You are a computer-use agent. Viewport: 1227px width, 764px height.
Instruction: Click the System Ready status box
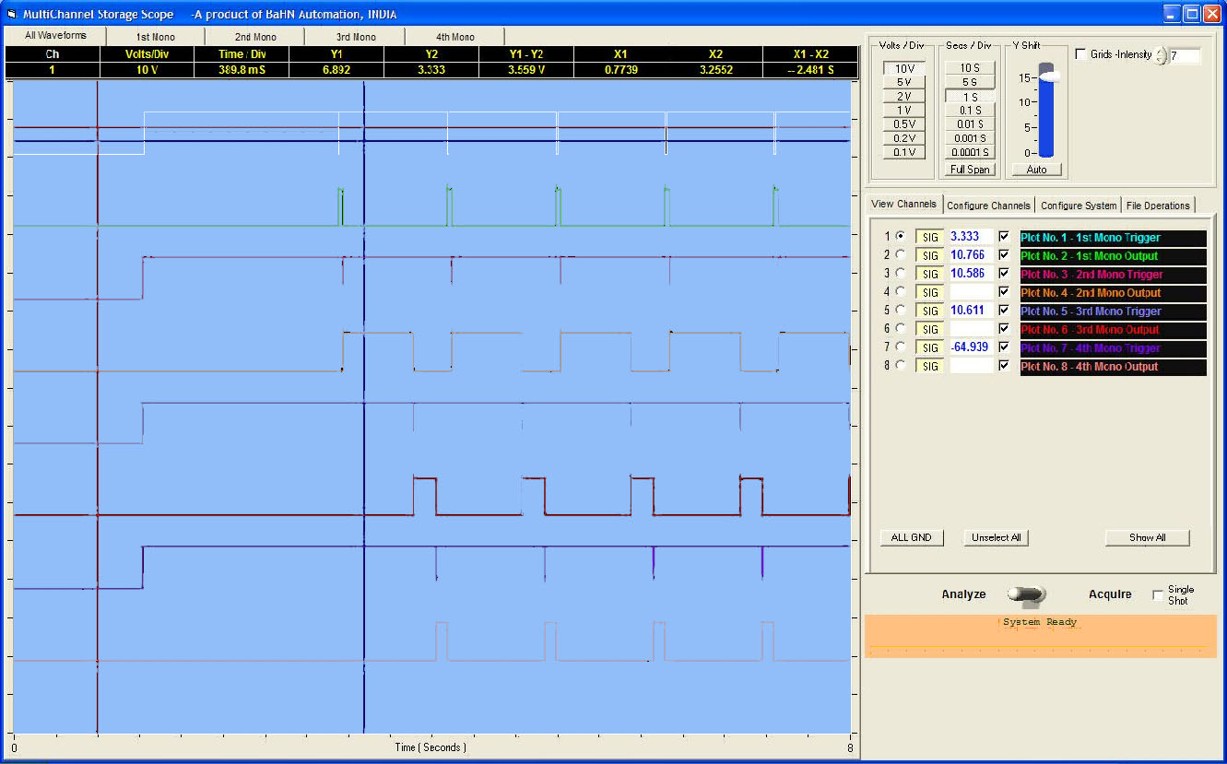pyautogui.click(x=1041, y=636)
